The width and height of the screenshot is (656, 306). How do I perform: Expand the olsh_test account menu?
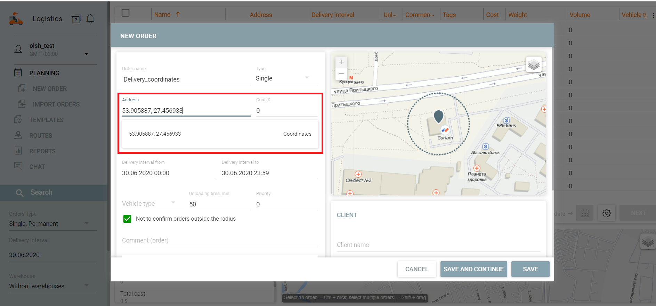tap(87, 54)
